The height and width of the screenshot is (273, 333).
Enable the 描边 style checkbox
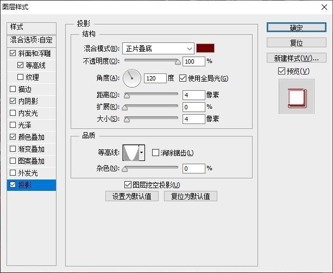13,89
